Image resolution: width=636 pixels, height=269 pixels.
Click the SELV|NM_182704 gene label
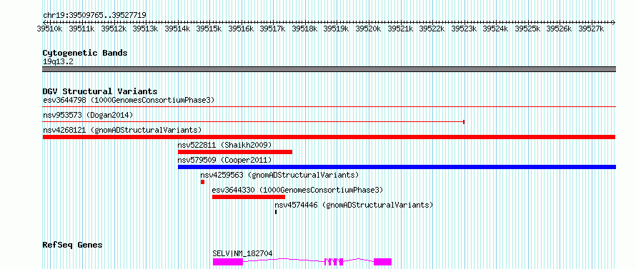[242, 253]
